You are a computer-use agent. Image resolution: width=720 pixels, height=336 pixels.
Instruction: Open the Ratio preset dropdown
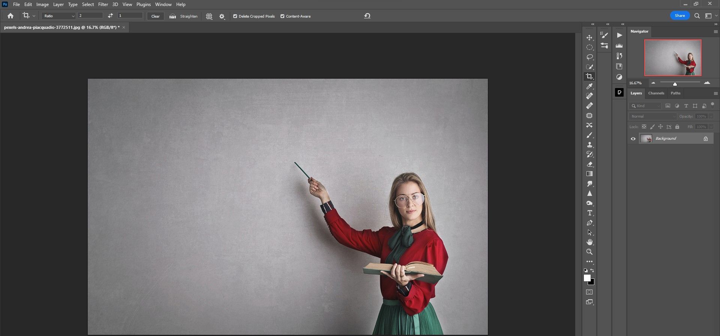[x=58, y=16]
